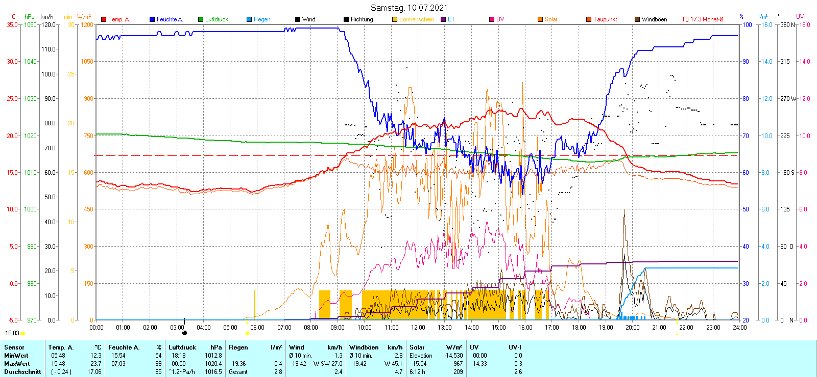Select the Windböen legend label
The height and width of the screenshot is (377, 817).
click(x=654, y=19)
